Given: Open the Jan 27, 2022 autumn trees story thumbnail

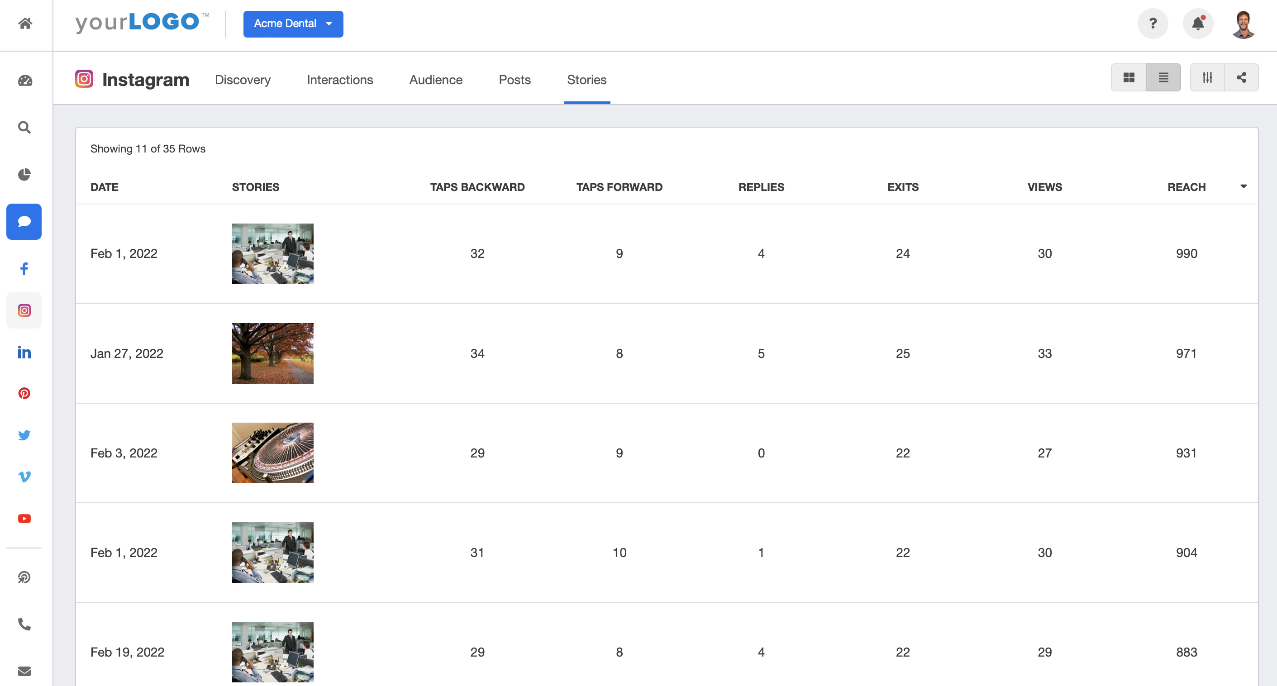Looking at the screenshot, I should coord(273,353).
